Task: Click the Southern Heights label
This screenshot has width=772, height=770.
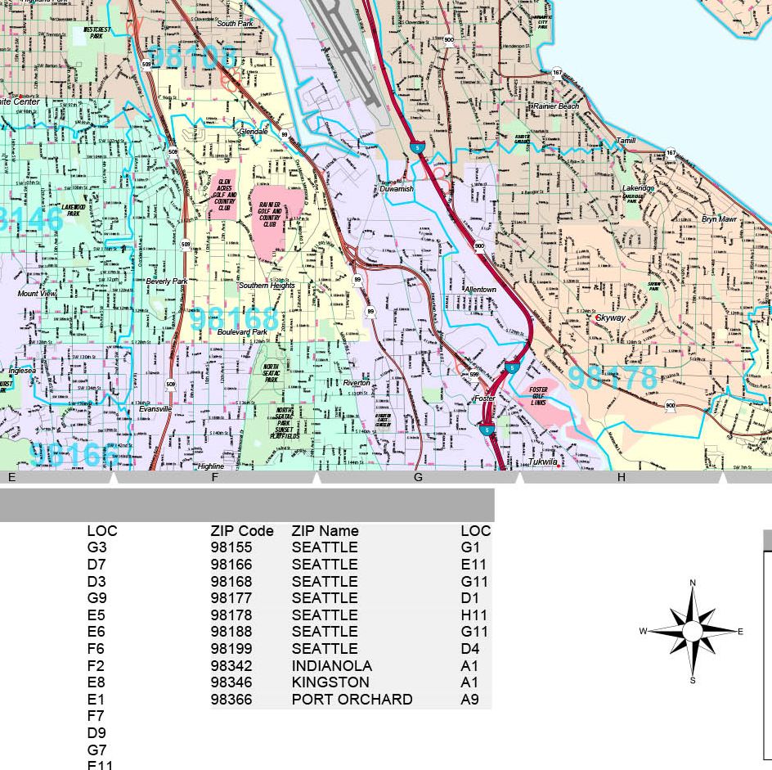Action: click(267, 286)
